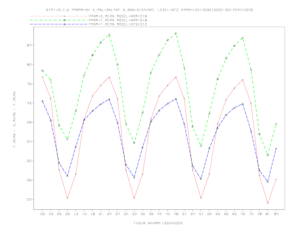301x233 pixels.
Task: Click x-axis forecast hour label 60
Action: point(209,214)
